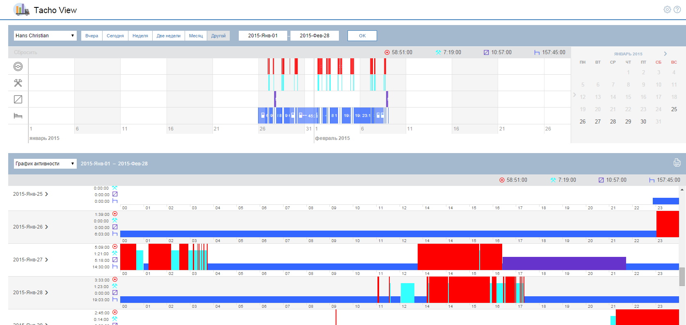686x325 pixels.
Task: Print the activity report using printer icon
Action: coord(677,163)
